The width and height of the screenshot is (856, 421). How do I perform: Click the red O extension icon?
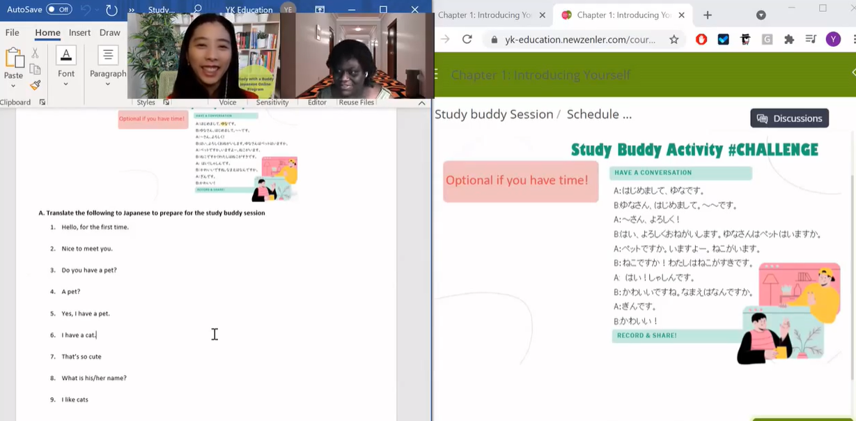pyautogui.click(x=701, y=40)
